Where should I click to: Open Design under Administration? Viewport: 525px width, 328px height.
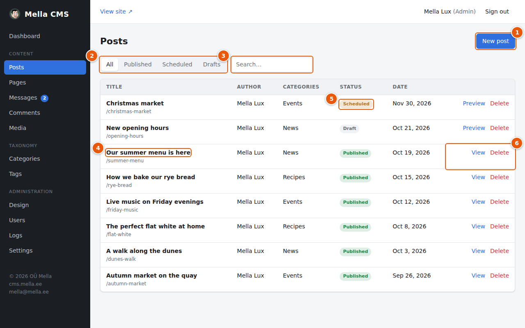[45, 205]
